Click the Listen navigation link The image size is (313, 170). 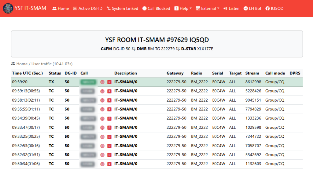click(x=231, y=9)
